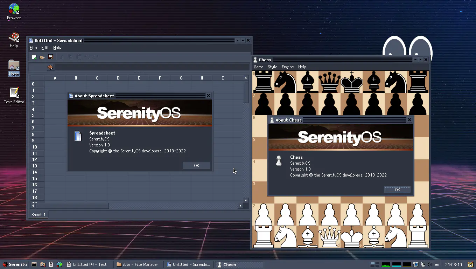Open Help menu in Spreadsheet
This screenshot has width=476, height=269.
57,48
